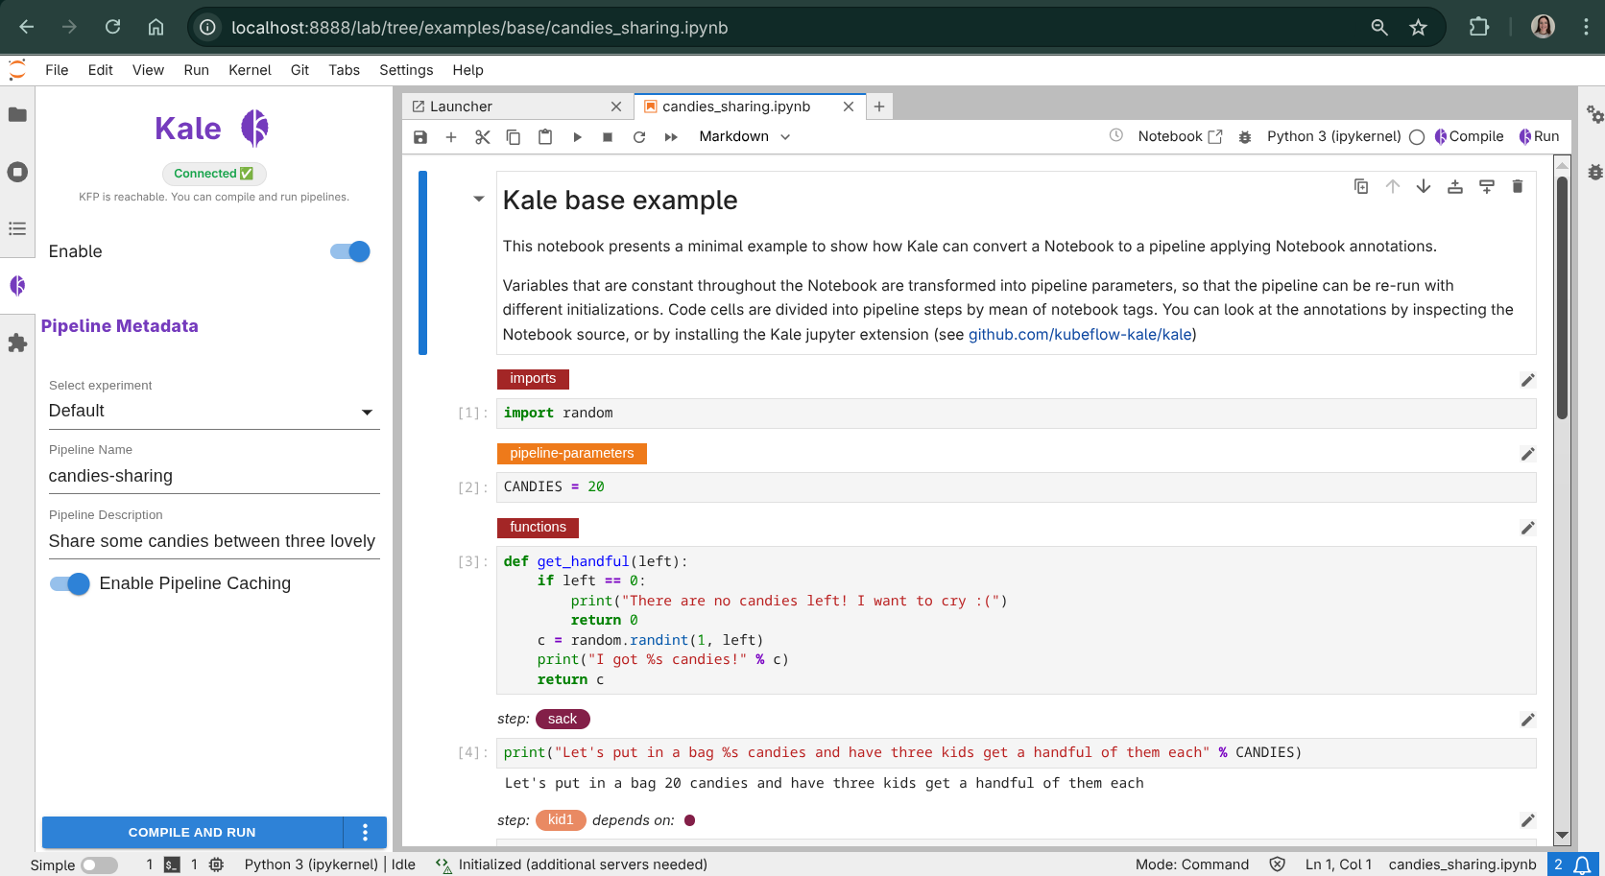Viewport: 1605px width, 876px height.
Task: Open a new launcher tab with plus
Action: point(879,107)
